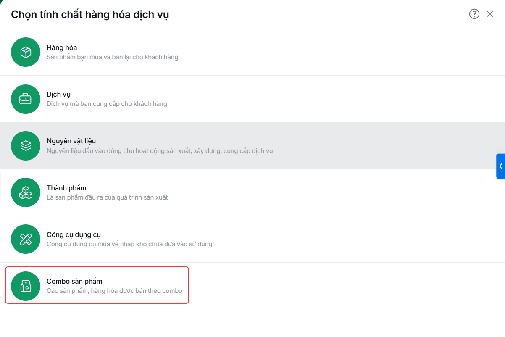This screenshot has height=337, width=505.
Task: Click description 'Là sản phẩm đầu ra của quá trình'
Action: pos(107,197)
